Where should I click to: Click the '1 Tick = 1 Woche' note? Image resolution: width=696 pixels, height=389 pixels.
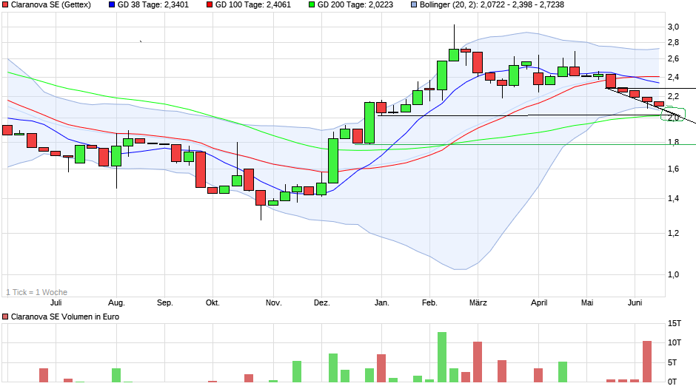[x=36, y=292]
